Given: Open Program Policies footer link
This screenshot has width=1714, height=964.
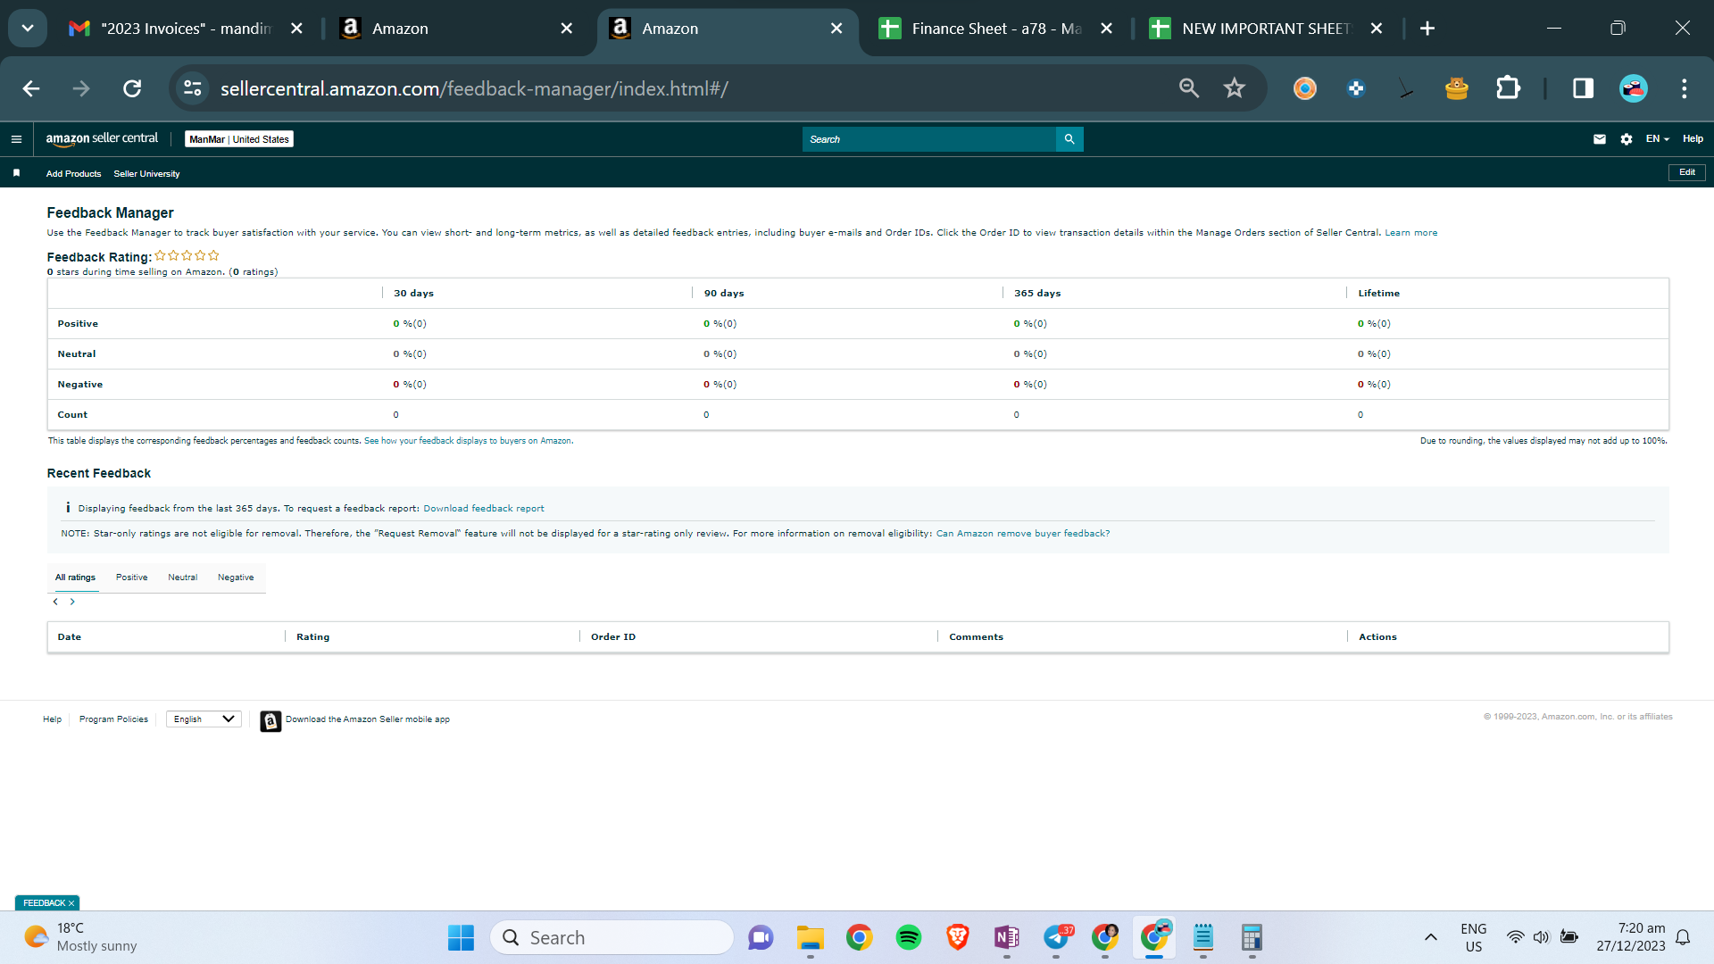Looking at the screenshot, I should coord(113,719).
